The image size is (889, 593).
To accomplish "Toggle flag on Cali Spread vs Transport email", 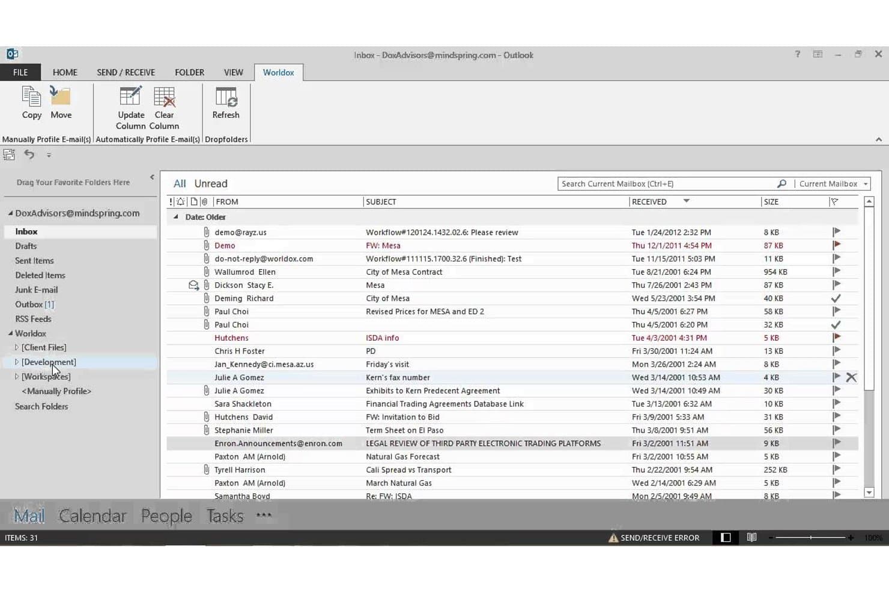I will (836, 470).
